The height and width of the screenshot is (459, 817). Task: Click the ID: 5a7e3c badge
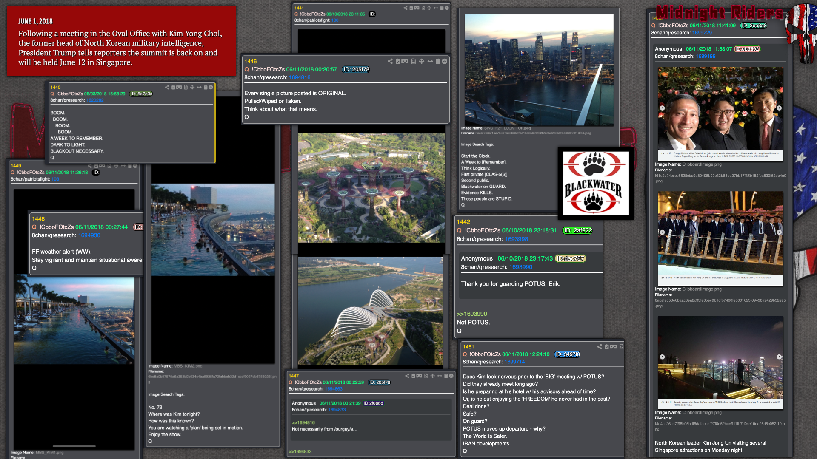point(141,93)
